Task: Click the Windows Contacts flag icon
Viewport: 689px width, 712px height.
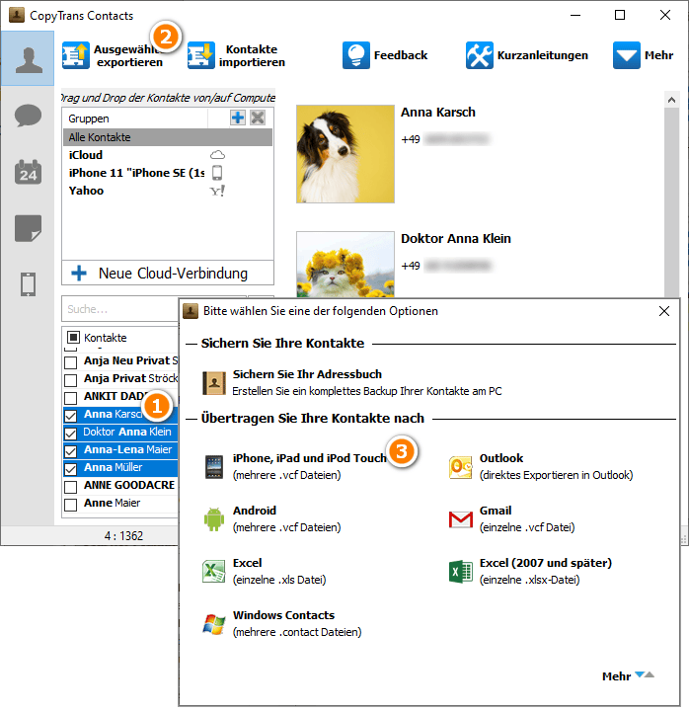Action: (214, 624)
